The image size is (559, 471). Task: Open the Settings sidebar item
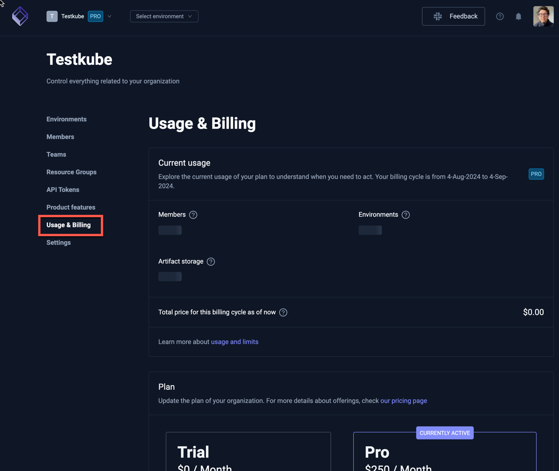(58, 243)
